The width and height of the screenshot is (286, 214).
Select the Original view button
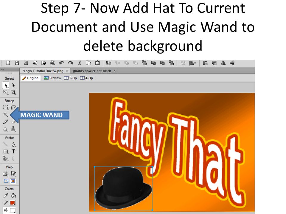point(31,78)
